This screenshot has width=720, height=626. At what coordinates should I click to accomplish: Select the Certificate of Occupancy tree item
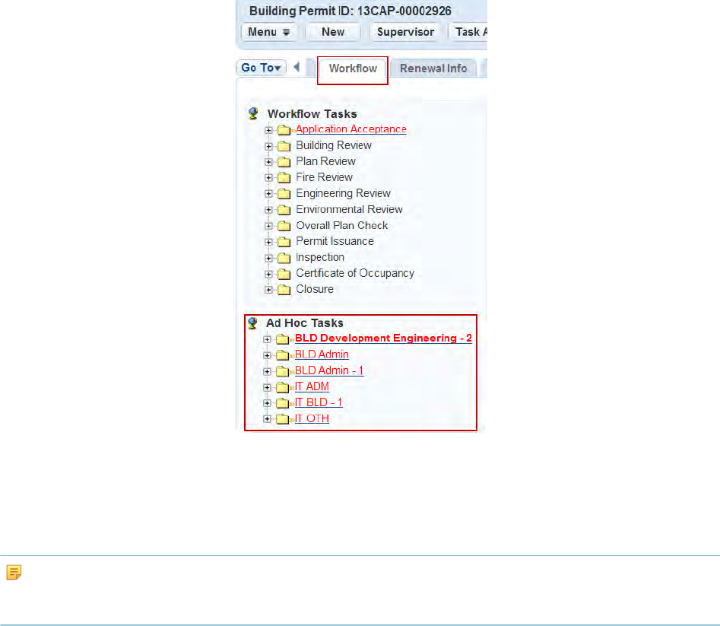(x=355, y=273)
